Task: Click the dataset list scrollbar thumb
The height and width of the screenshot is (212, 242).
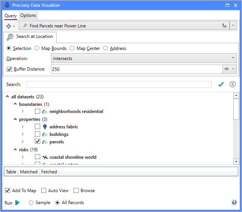Action: pyautogui.click(x=236, y=109)
